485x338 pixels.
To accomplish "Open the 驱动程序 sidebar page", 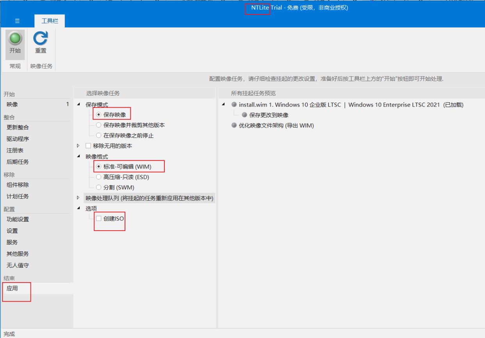I will (x=18, y=139).
